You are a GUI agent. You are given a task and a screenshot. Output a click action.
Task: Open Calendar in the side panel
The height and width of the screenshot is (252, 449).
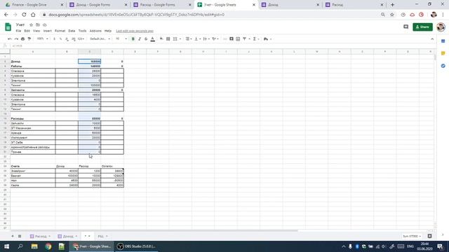coord(443,41)
